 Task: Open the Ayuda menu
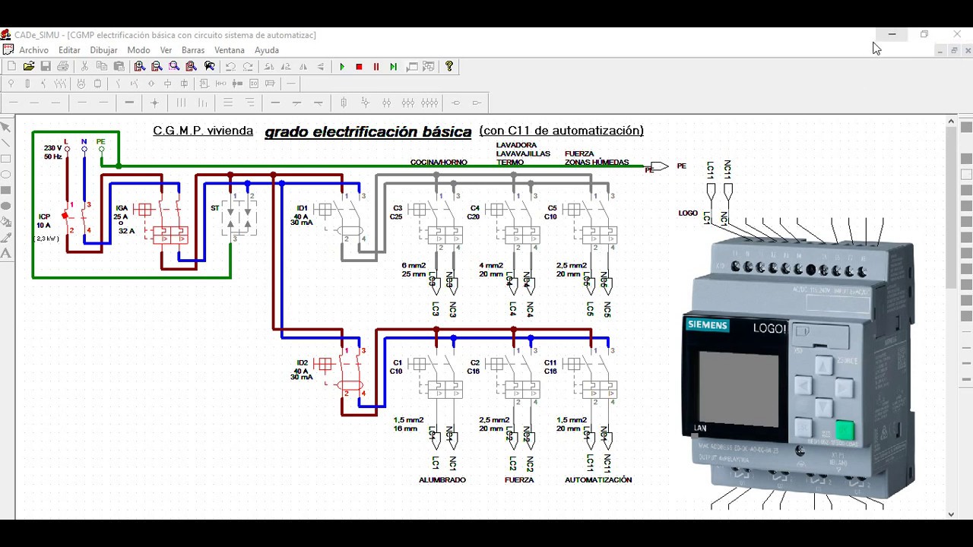click(267, 50)
